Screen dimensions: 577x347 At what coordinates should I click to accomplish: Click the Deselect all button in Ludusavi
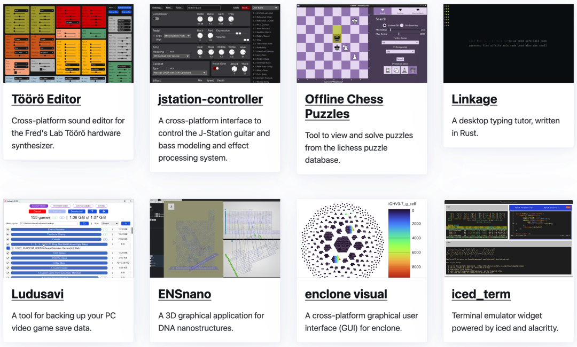point(77,211)
